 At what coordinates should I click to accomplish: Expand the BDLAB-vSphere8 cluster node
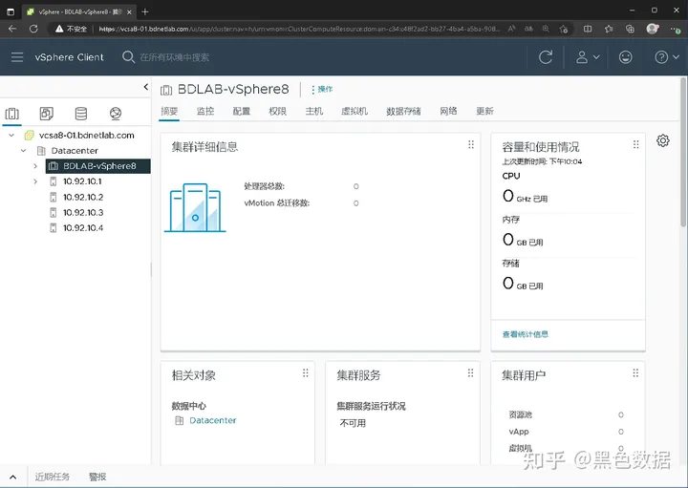(35, 166)
